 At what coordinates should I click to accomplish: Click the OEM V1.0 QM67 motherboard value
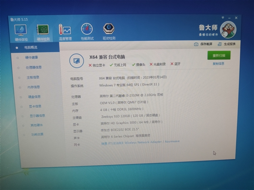pos(124,103)
